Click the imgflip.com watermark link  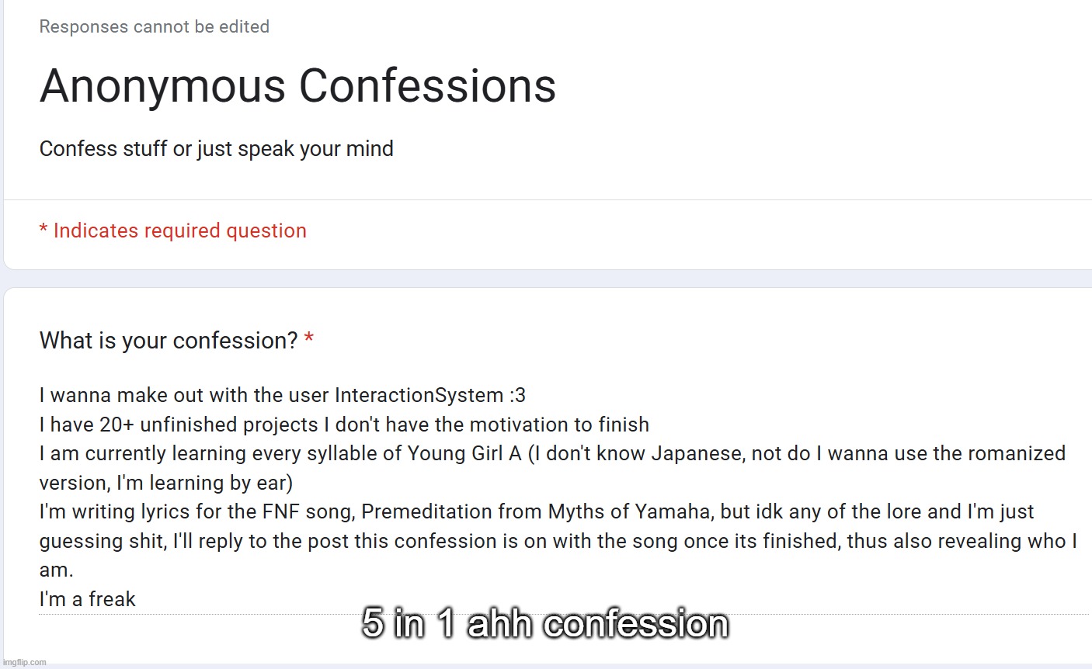[x=24, y=662]
